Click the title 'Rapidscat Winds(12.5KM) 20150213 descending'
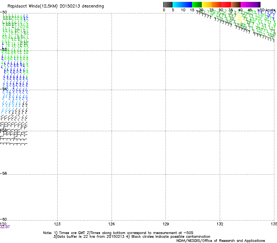 (56, 6)
